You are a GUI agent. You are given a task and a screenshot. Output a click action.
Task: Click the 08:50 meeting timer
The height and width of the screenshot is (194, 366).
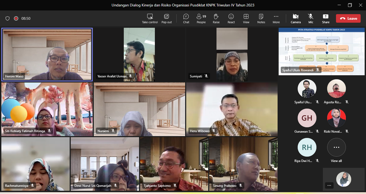(26, 18)
